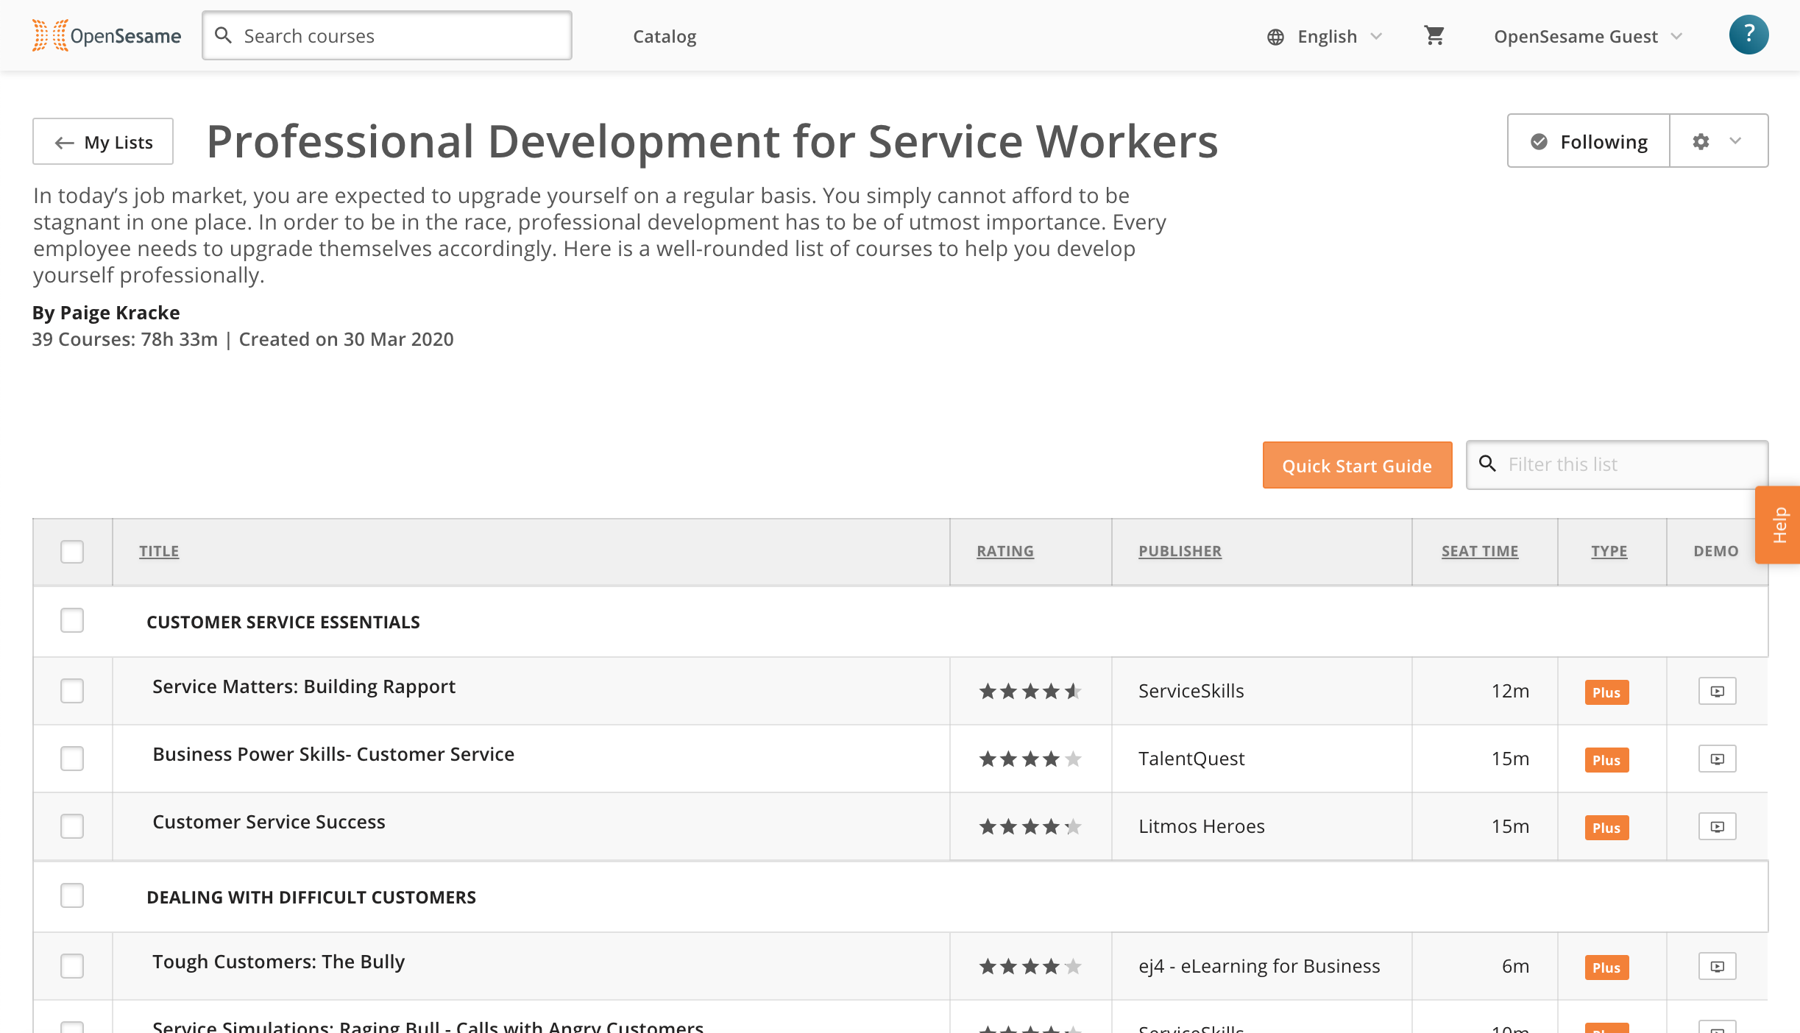The height and width of the screenshot is (1033, 1800).
Task: Click the By Paige Kracke author text
Action: click(106, 313)
